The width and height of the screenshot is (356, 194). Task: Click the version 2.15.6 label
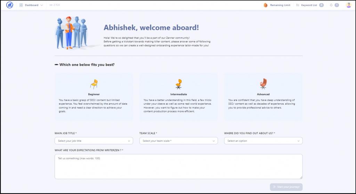pyautogui.click(x=55, y=5)
